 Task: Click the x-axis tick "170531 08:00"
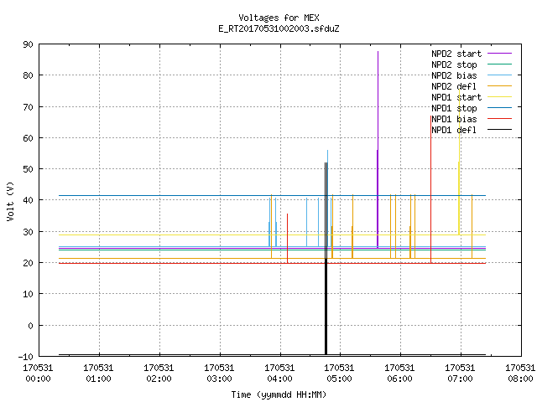click(x=520, y=374)
